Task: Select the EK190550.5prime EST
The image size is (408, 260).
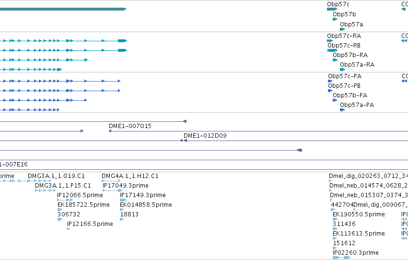Action: click(335, 219)
